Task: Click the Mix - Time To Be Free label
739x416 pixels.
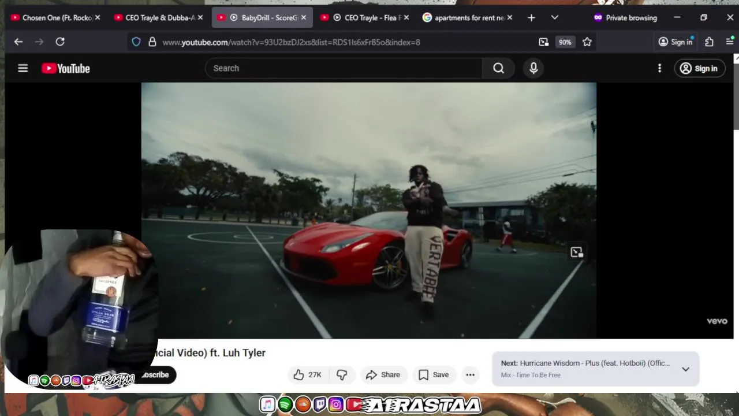Action: click(x=531, y=375)
